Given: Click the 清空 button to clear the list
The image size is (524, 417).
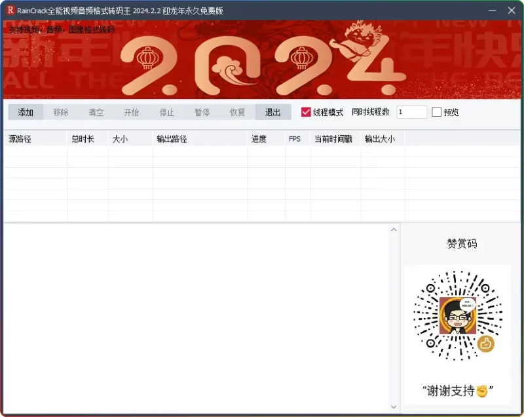Looking at the screenshot, I should click(96, 112).
